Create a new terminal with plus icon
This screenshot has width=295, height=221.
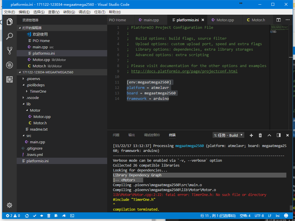[251, 135]
